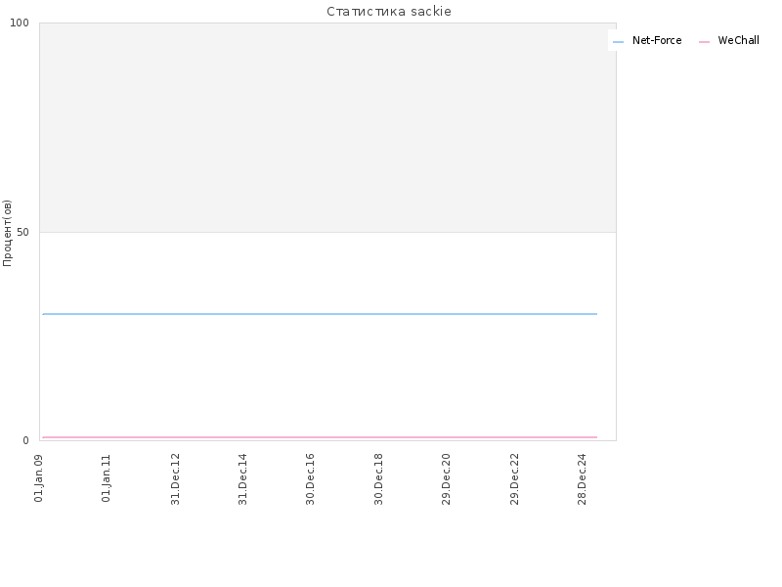The width and height of the screenshot is (782, 587).
Task: Select the 01.Jan.09 x-axis label
Action: coord(39,478)
